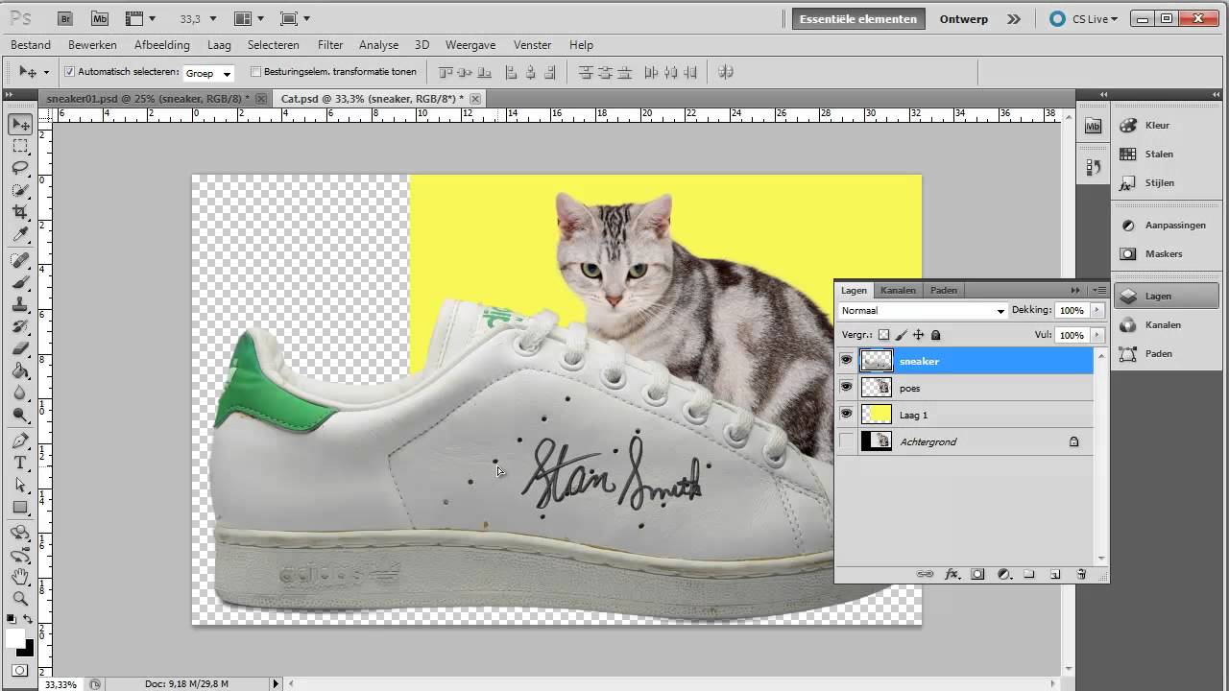The width and height of the screenshot is (1229, 691).
Task: Select the Move tool
Action: (x=20, y=125)
